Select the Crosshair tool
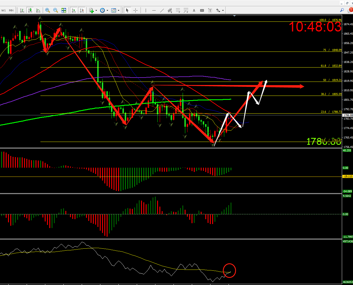This screenshot has width=353, height=285. tap(136, 10)
